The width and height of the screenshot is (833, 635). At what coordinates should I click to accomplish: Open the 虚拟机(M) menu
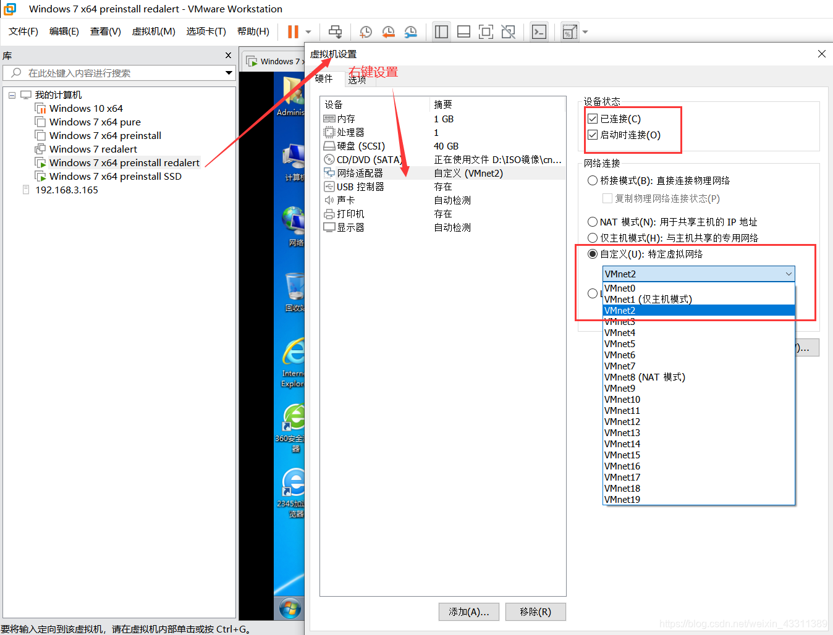coord(154,32)
